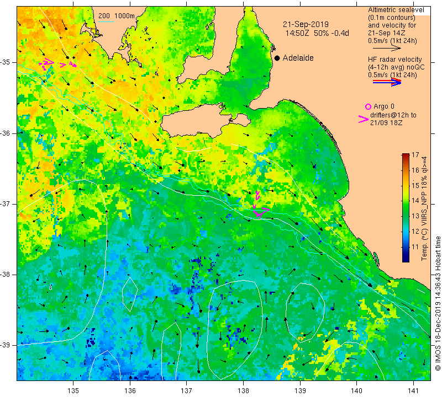
Task: Click the 137 longitude axis label
Action: (x=186, y=390)
